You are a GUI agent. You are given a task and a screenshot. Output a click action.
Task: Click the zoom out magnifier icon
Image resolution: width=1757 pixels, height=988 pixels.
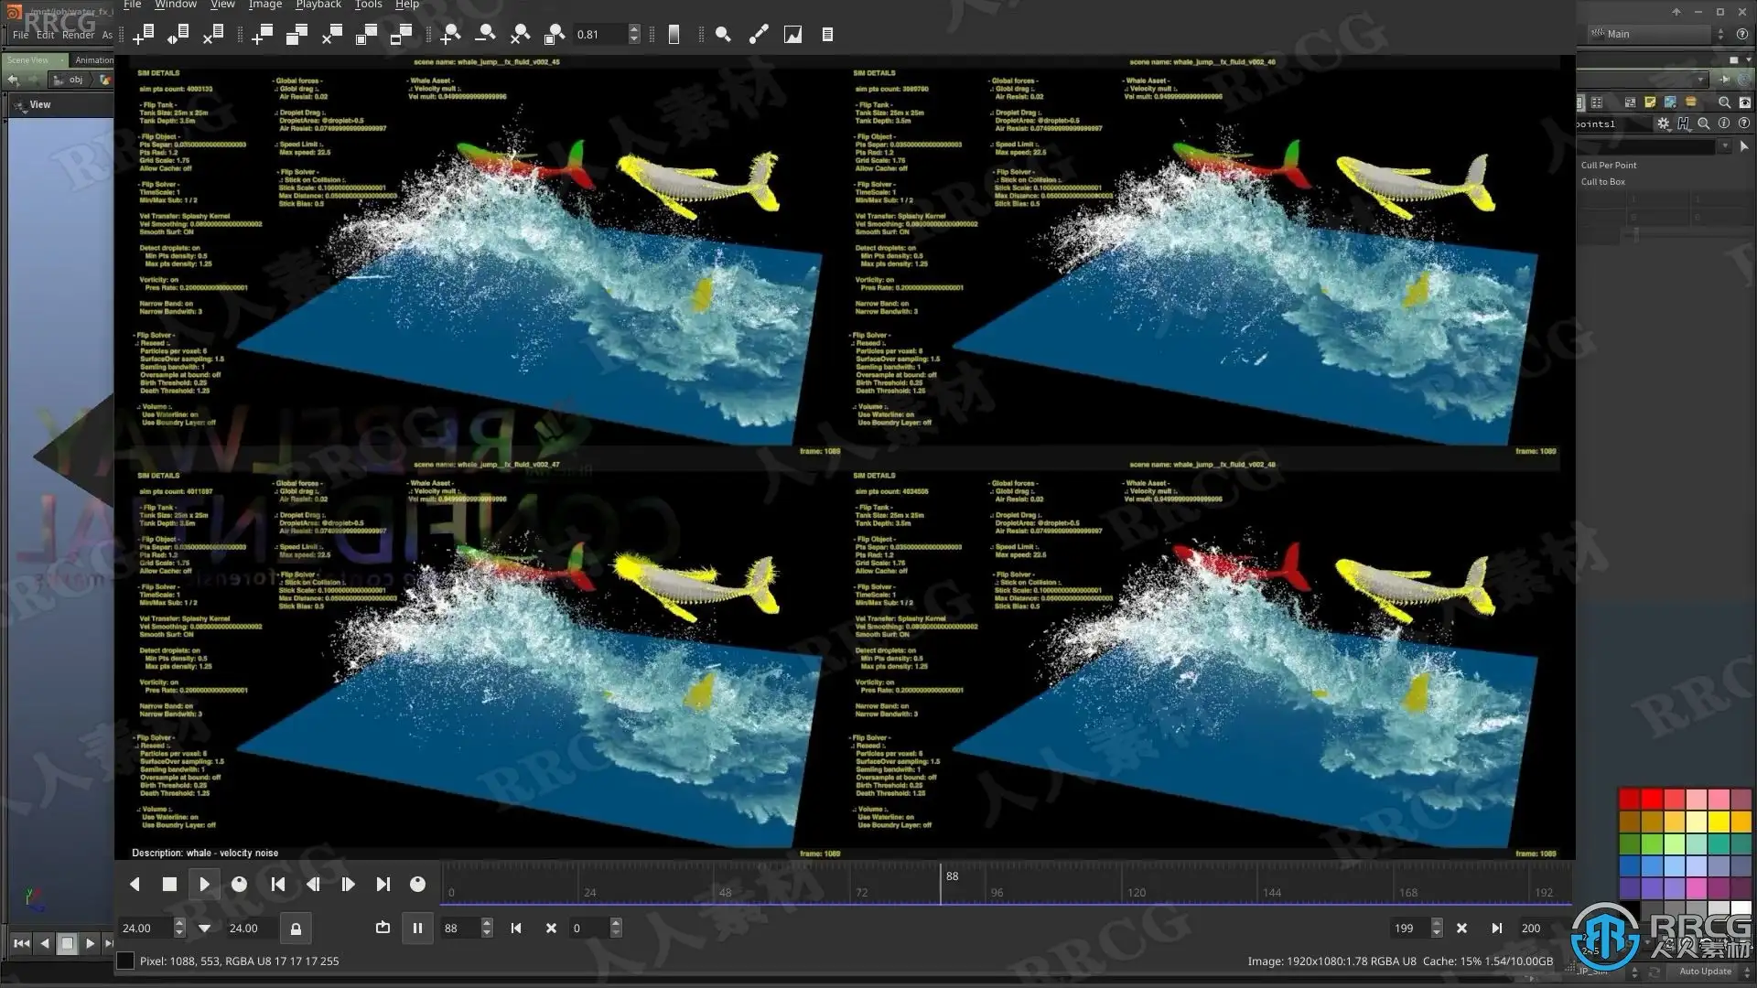pyautogui.click(x=485, y=35)
